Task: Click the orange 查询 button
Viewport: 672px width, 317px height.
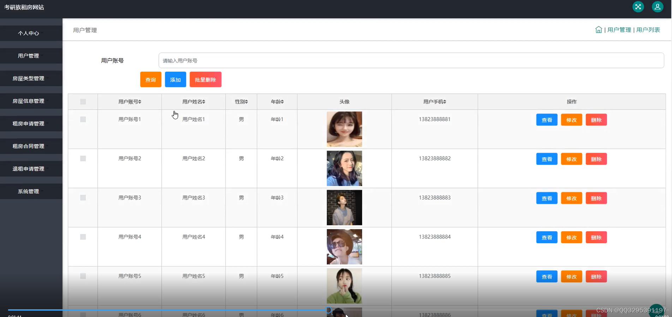Action: [x=151, y=80]
